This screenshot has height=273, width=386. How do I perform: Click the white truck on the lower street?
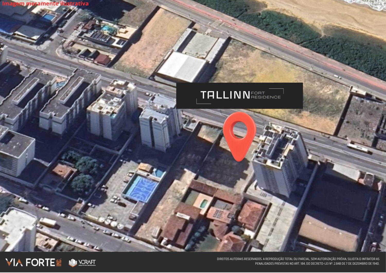pyautogui.click(x=48, y=222)
